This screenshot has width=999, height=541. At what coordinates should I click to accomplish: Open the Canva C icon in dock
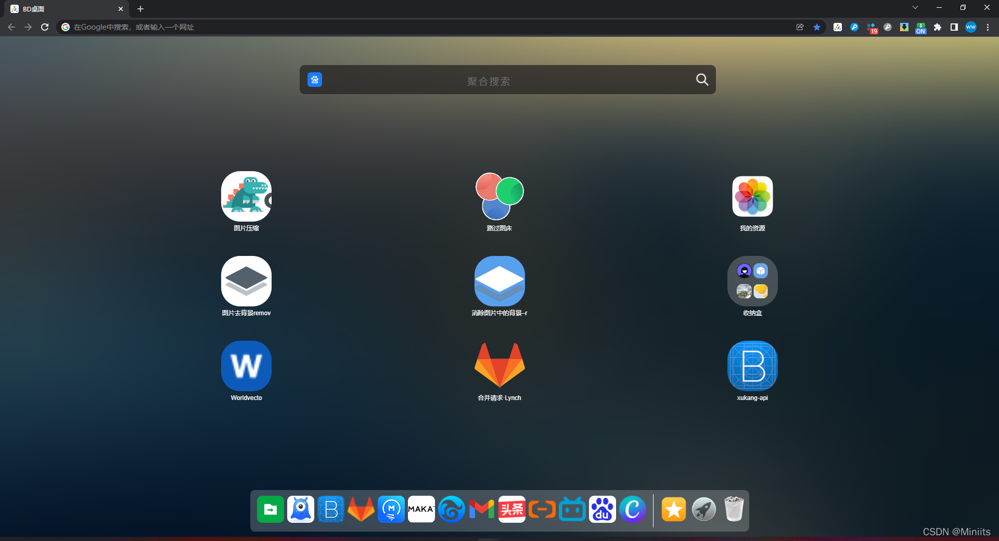(x=633, y=509)
